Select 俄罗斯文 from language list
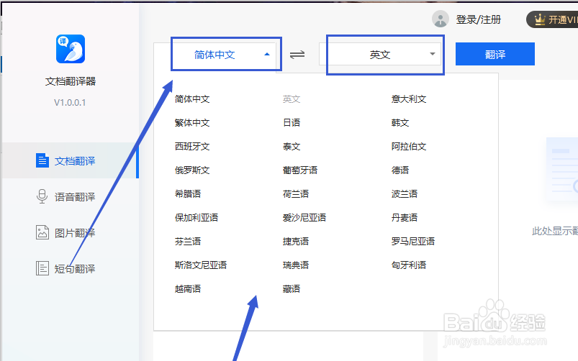The width and height of the screenshot is (578, 361). tap(192, 170)
